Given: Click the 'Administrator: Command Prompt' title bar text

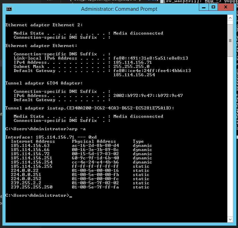Looking at the screenshot, I should [x=119, y=9].
